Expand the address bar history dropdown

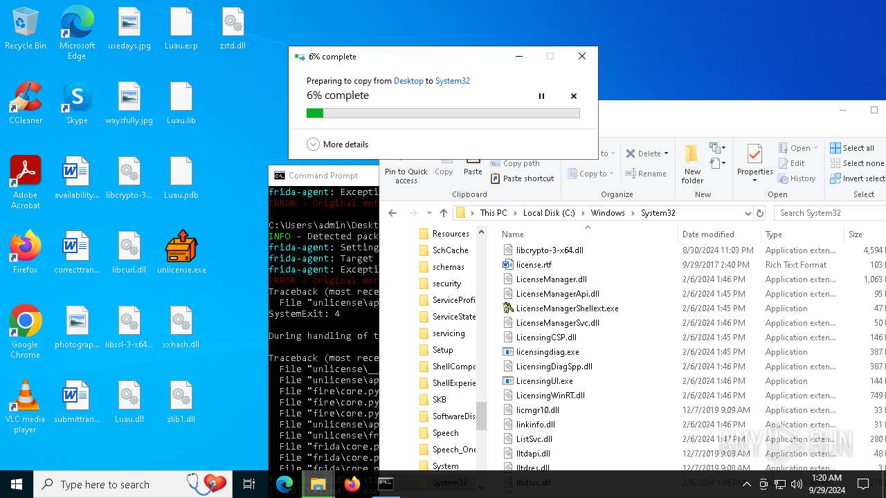[748, 213]
